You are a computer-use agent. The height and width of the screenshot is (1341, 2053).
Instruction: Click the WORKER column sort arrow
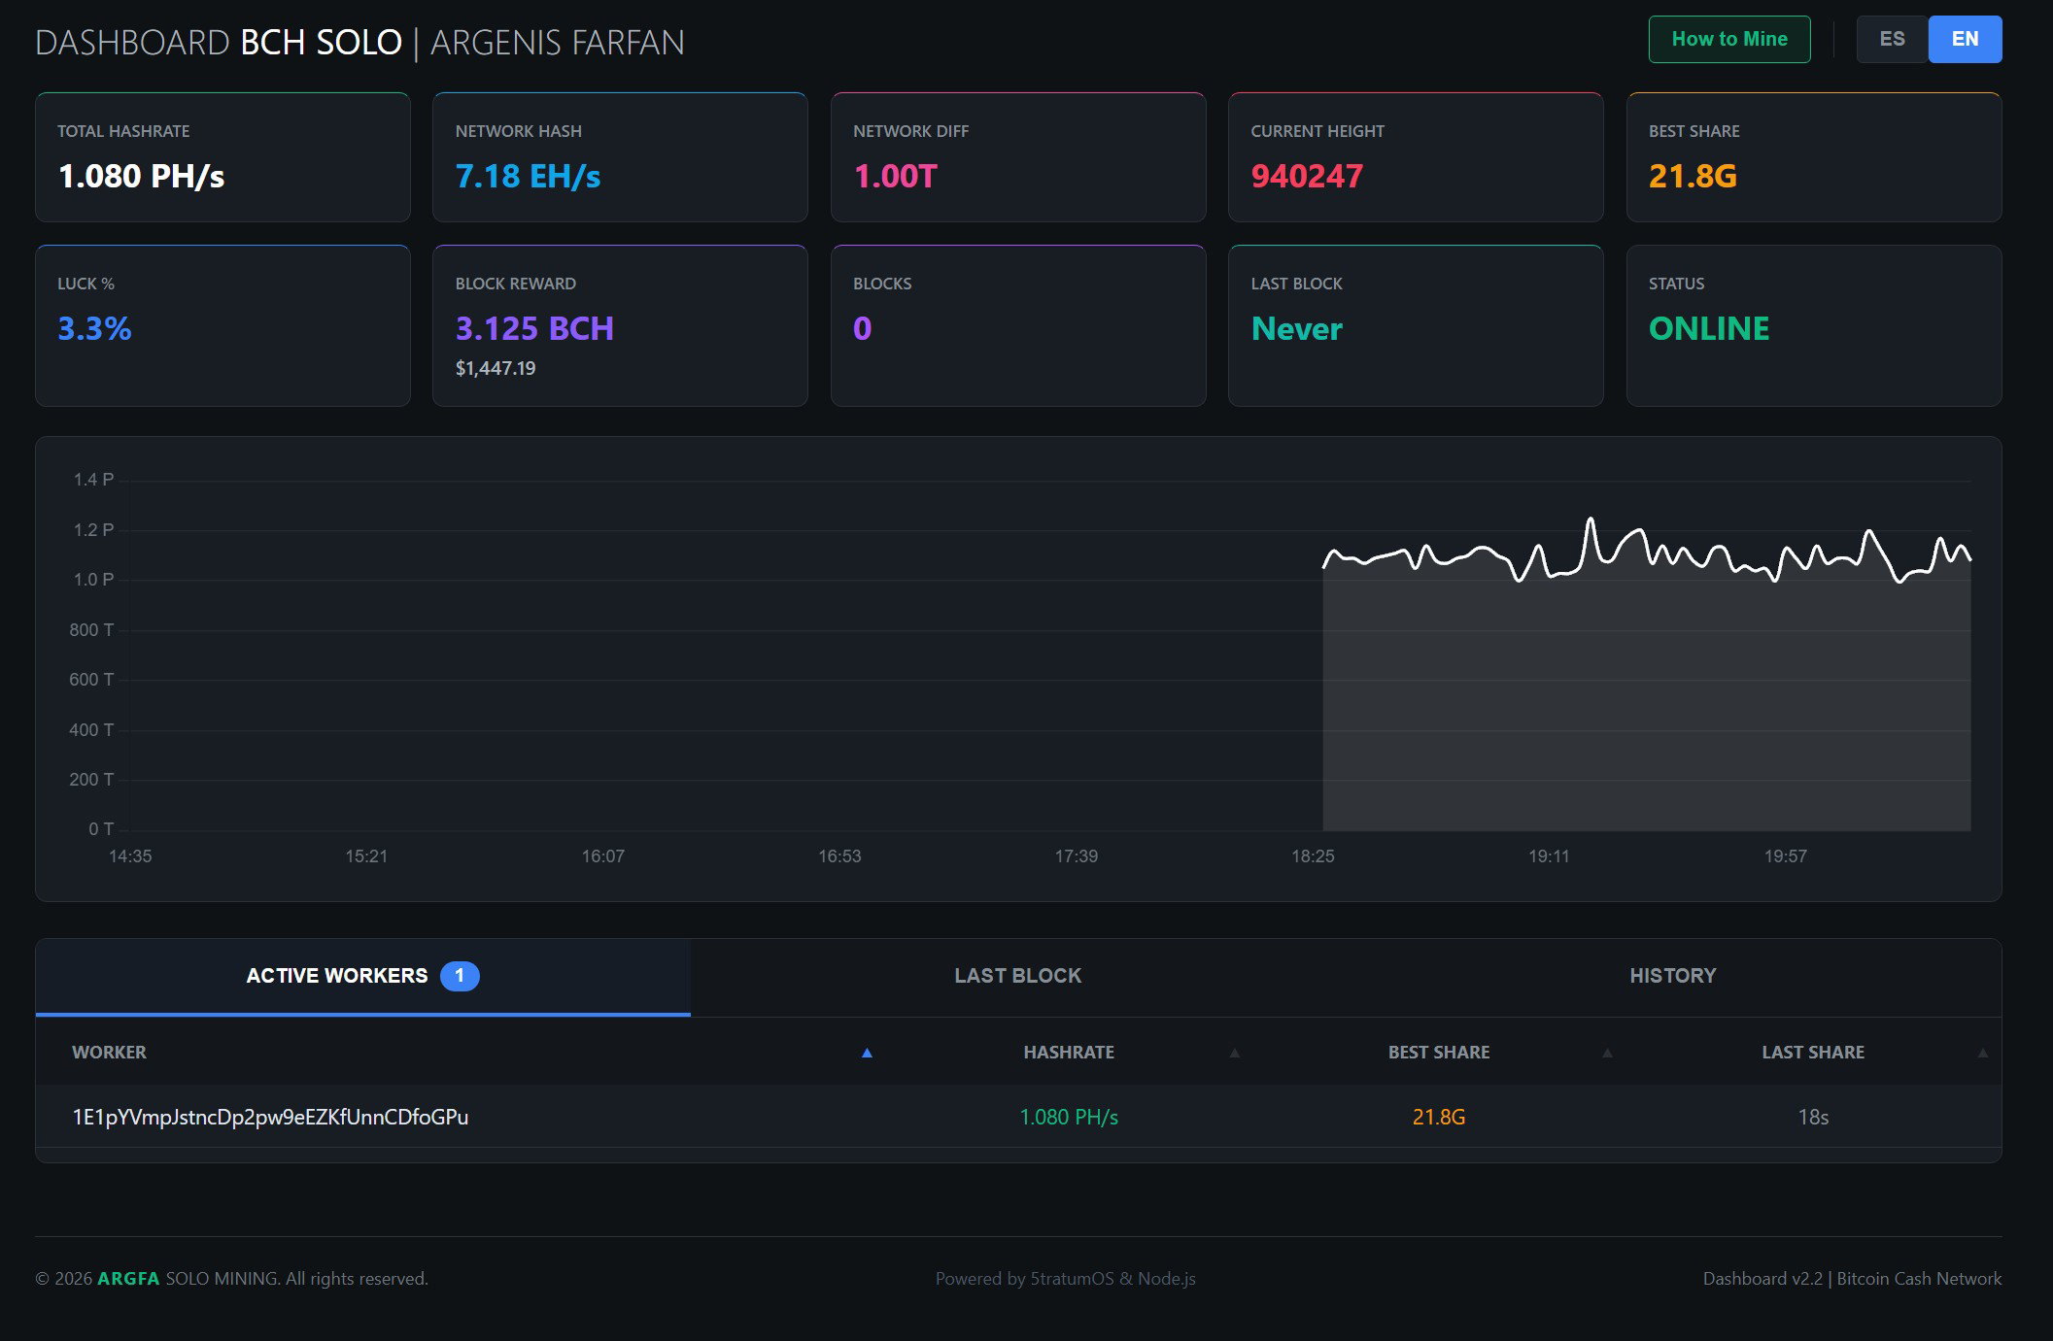867,1053
